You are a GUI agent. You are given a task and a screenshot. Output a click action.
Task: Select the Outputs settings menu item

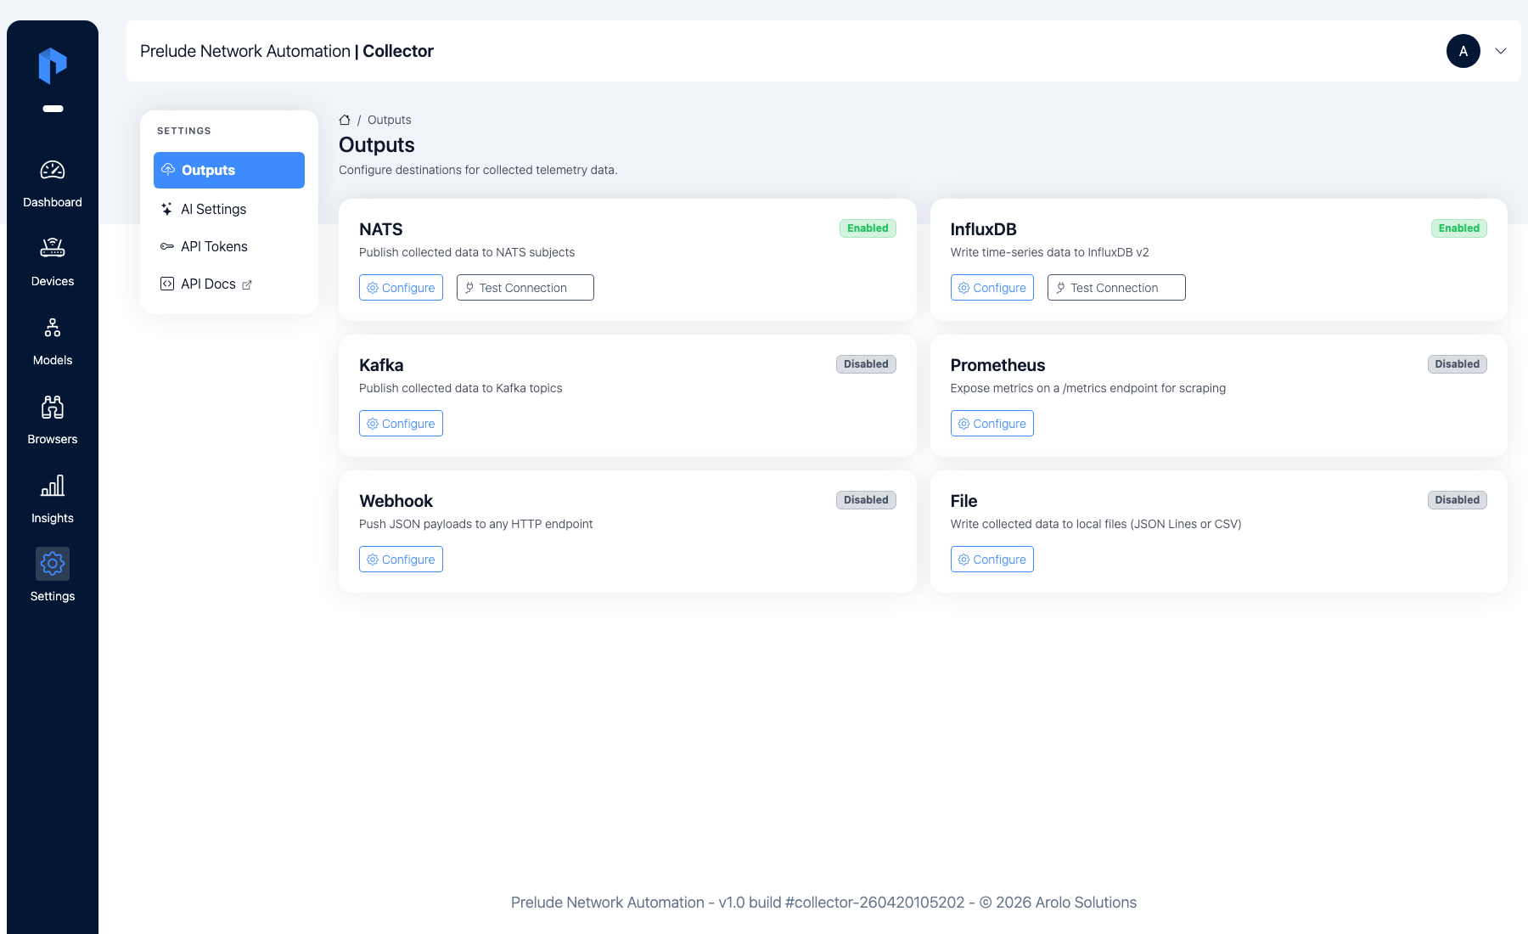click(229, 170)
